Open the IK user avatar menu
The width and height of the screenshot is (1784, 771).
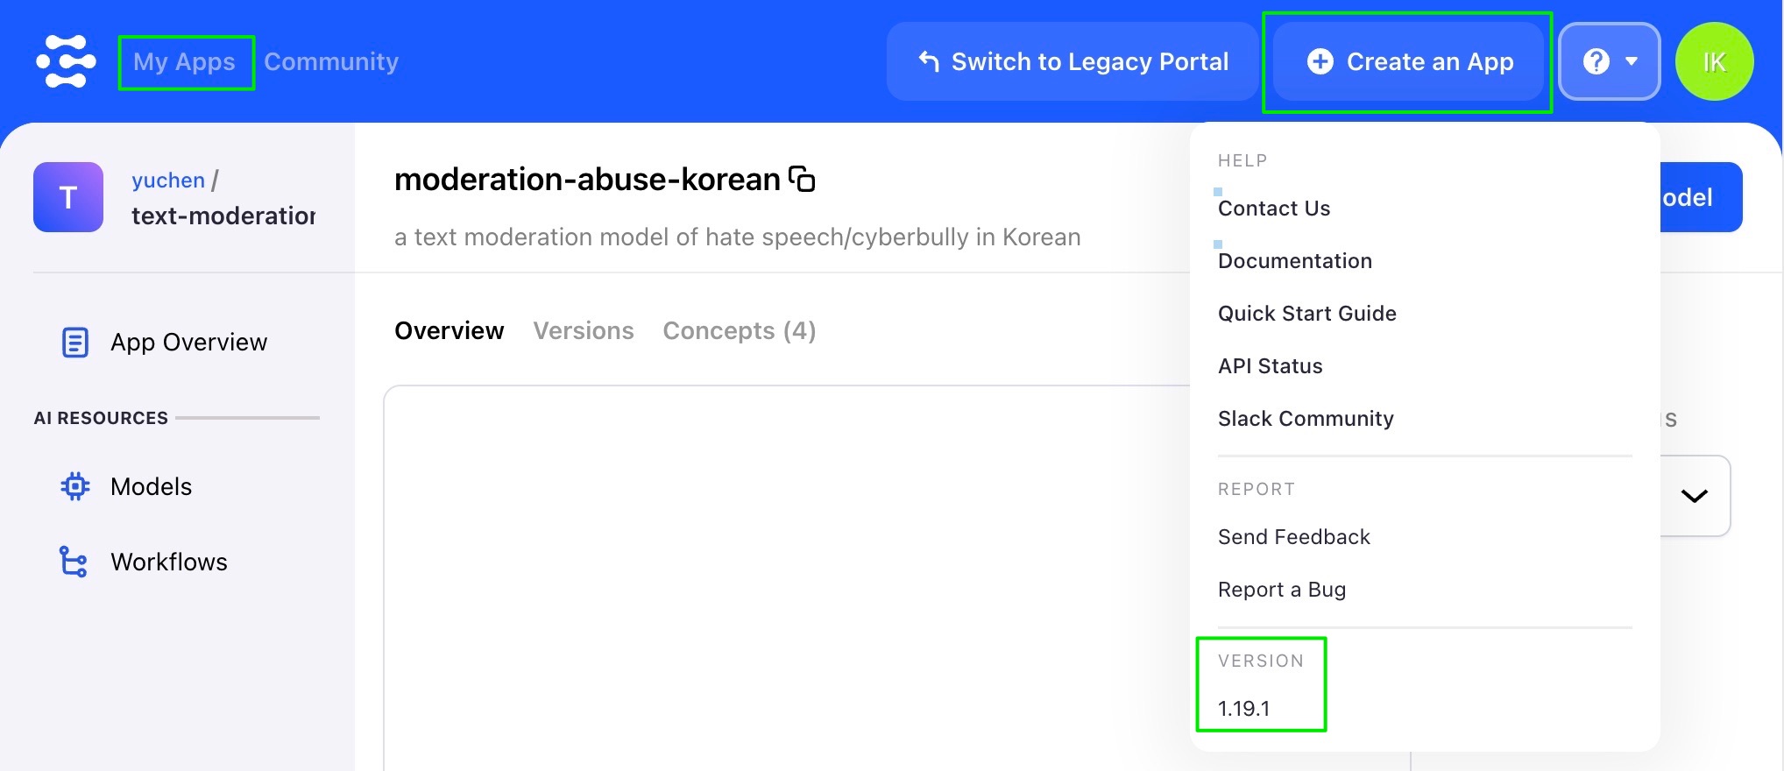pyautogui.click(x=1714, y=61)
